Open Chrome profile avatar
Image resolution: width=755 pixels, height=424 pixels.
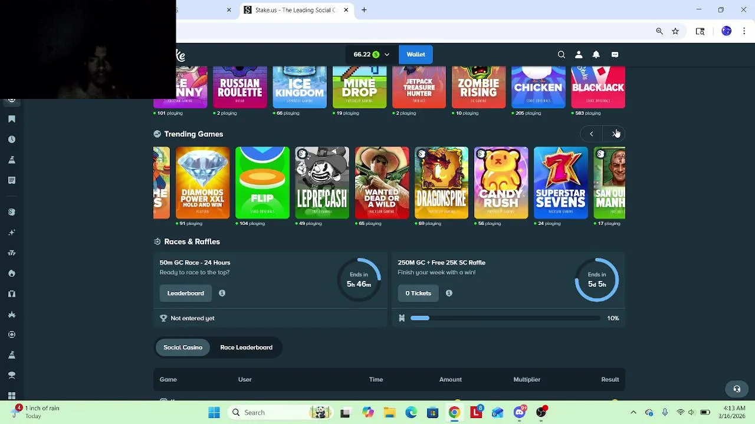[727, 31]
